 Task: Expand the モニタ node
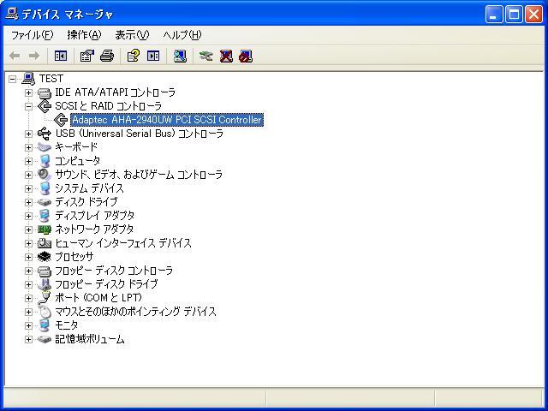click(28, 325)
